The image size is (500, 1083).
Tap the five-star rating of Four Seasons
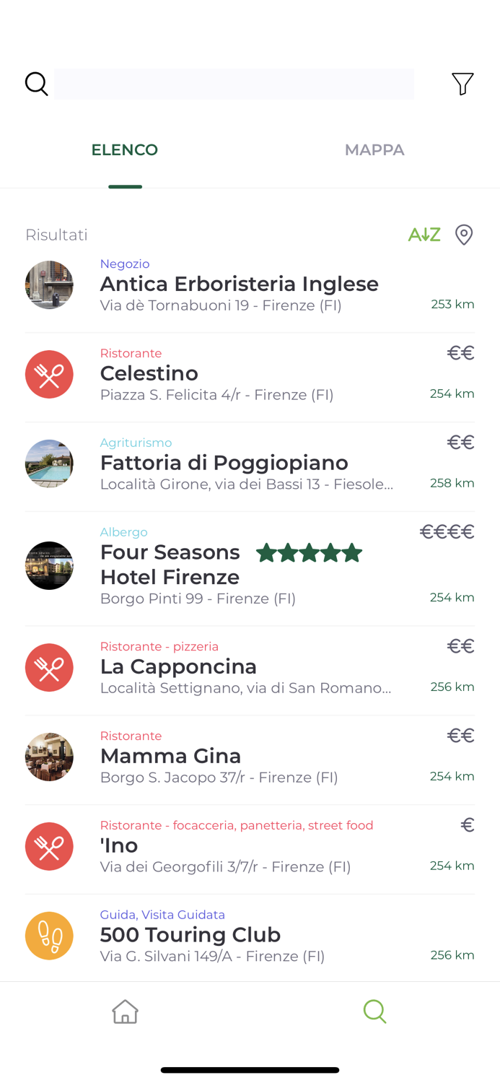309,552
